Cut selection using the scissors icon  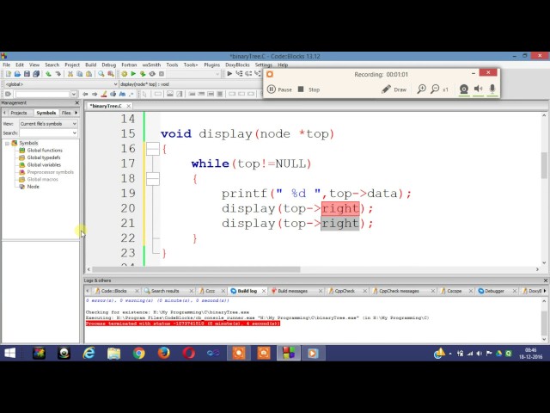pyautogui.click(x=70, y=74)
